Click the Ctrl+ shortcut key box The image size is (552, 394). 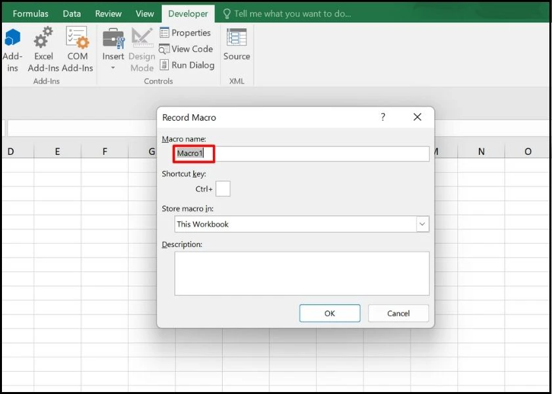click(223, 189)
